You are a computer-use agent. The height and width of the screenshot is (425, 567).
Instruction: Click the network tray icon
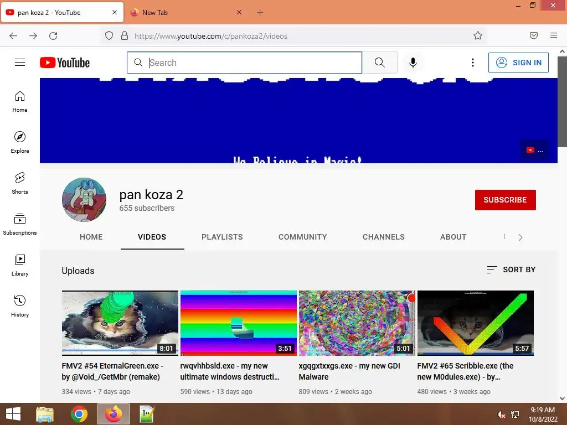coord(515,414)
